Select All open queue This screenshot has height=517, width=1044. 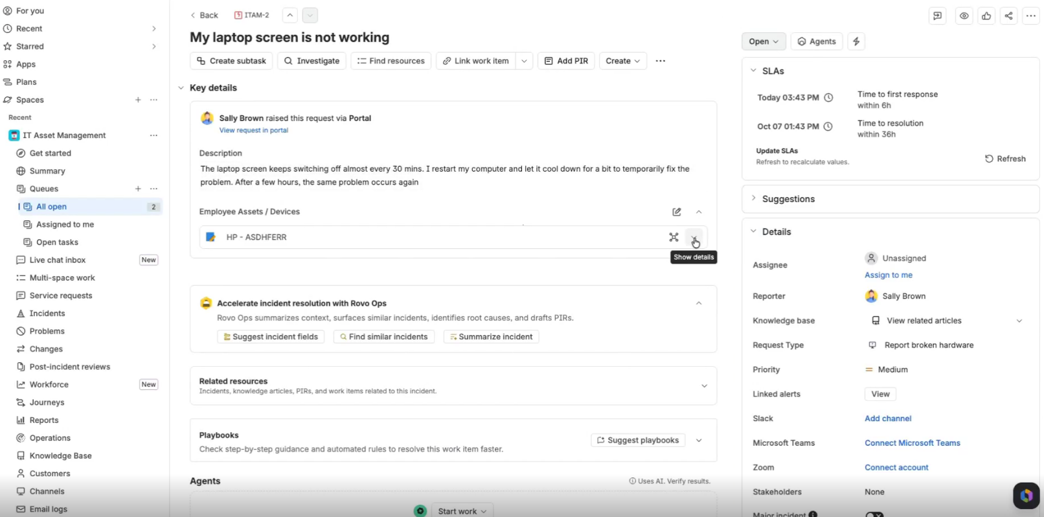tap(90, 207)
